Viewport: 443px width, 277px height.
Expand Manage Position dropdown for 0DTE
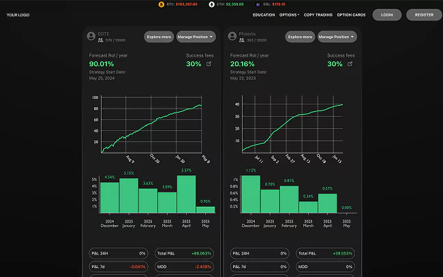point(196,36)
